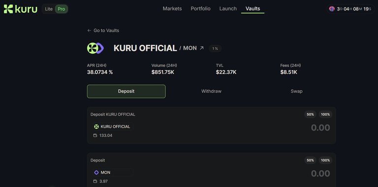
Task: Click the avatar icon next to countdown timer
Action: [x=332, y=9]
